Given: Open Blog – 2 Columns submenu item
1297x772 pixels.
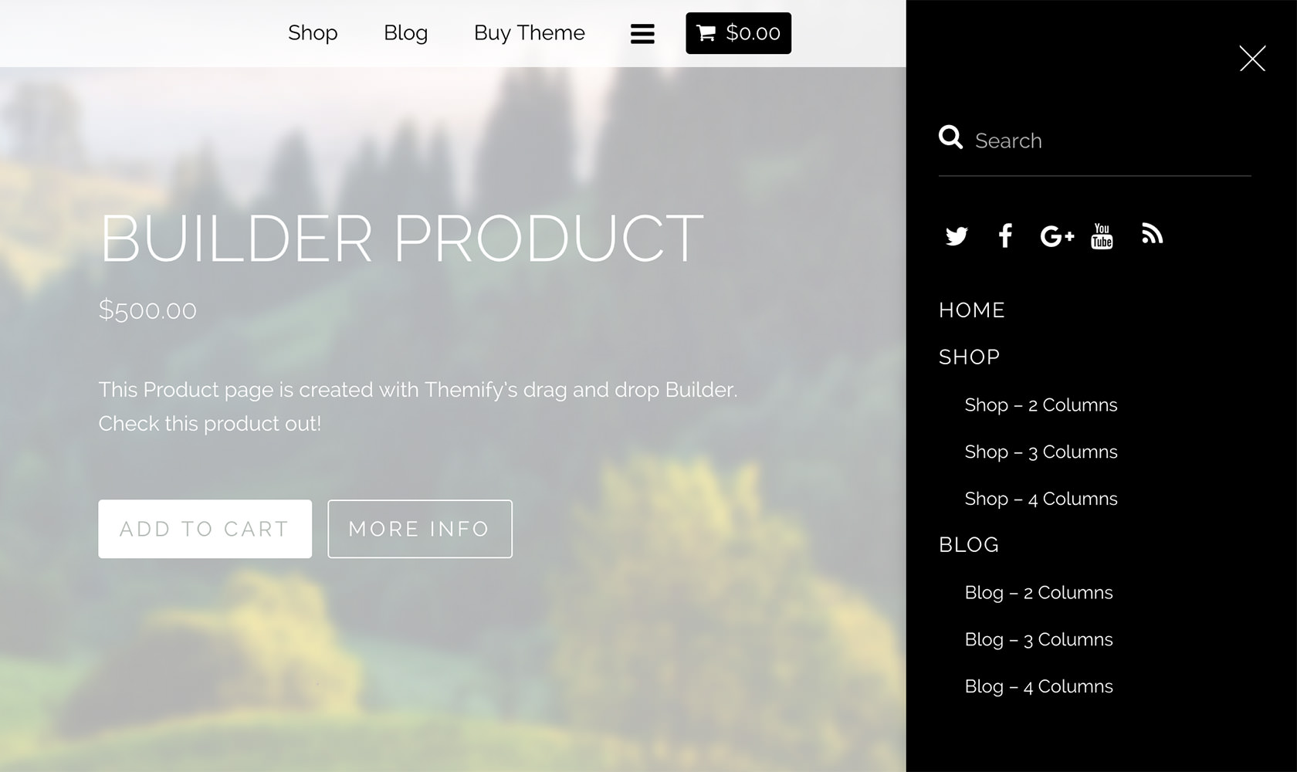Looking at the screenshot, I should pyautogui.click(x=1038, y=592).
